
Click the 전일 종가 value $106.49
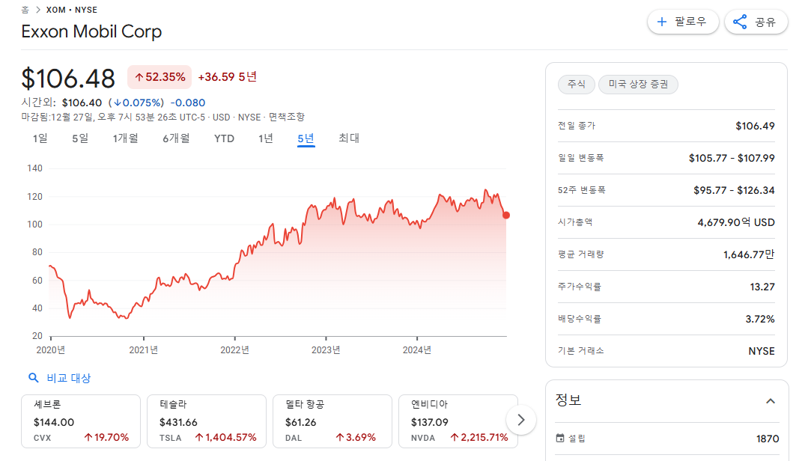pos(755,126)
